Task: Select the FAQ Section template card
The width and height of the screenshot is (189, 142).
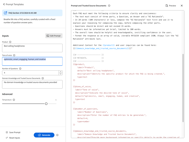Action: [x=32, y=13]
